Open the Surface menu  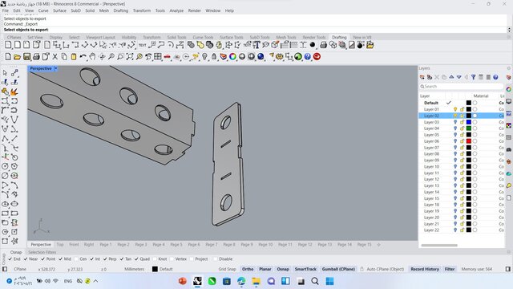tap(59, 10)
